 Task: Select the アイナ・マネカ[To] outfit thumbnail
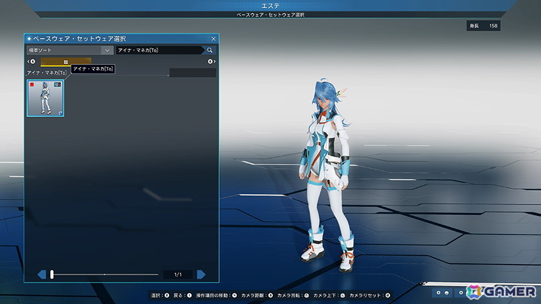pos(46,98)
